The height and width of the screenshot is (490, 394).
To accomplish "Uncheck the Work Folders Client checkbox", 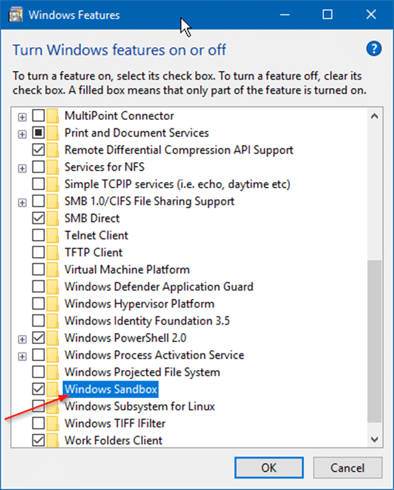I will [38, 440].
